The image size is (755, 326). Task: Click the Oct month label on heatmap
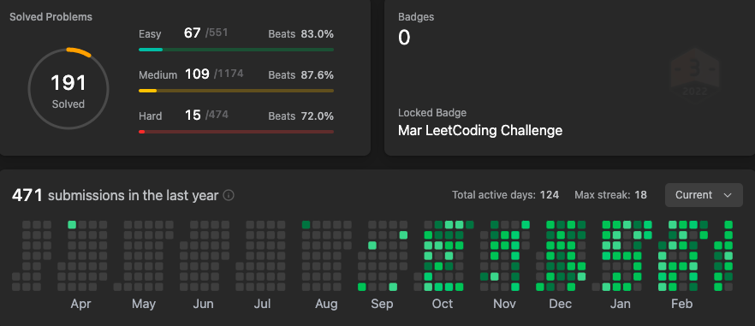(442, 304)
